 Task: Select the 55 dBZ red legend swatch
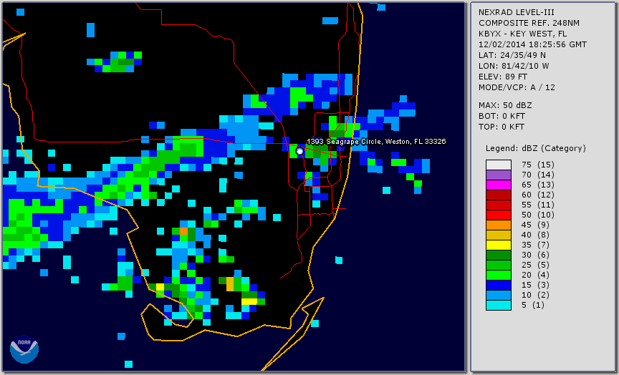(498, 205)
